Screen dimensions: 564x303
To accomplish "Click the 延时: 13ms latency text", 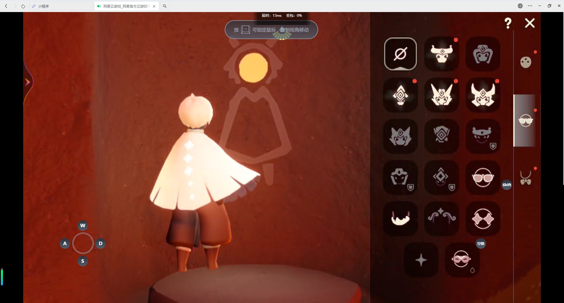I will click(x=272, y=16).
